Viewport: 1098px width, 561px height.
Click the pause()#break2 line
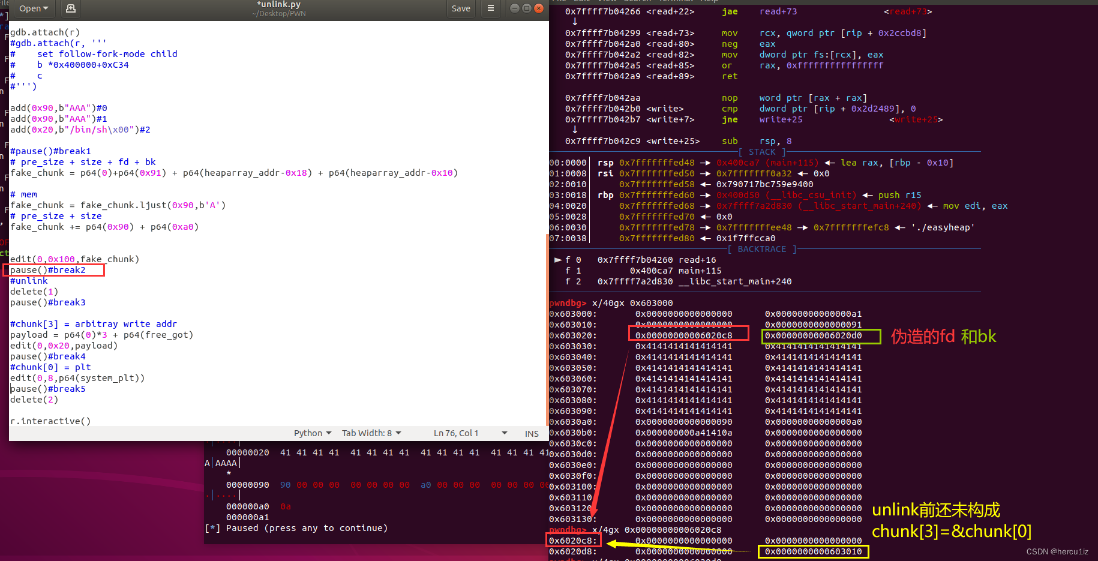tap(48, 270)
